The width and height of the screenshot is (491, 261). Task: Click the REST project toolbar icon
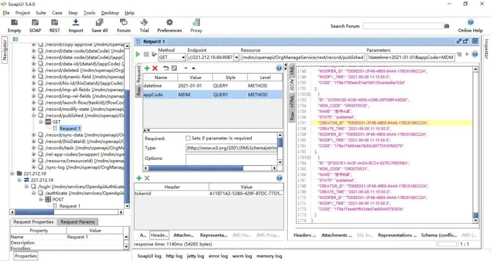tap(55, 25)
